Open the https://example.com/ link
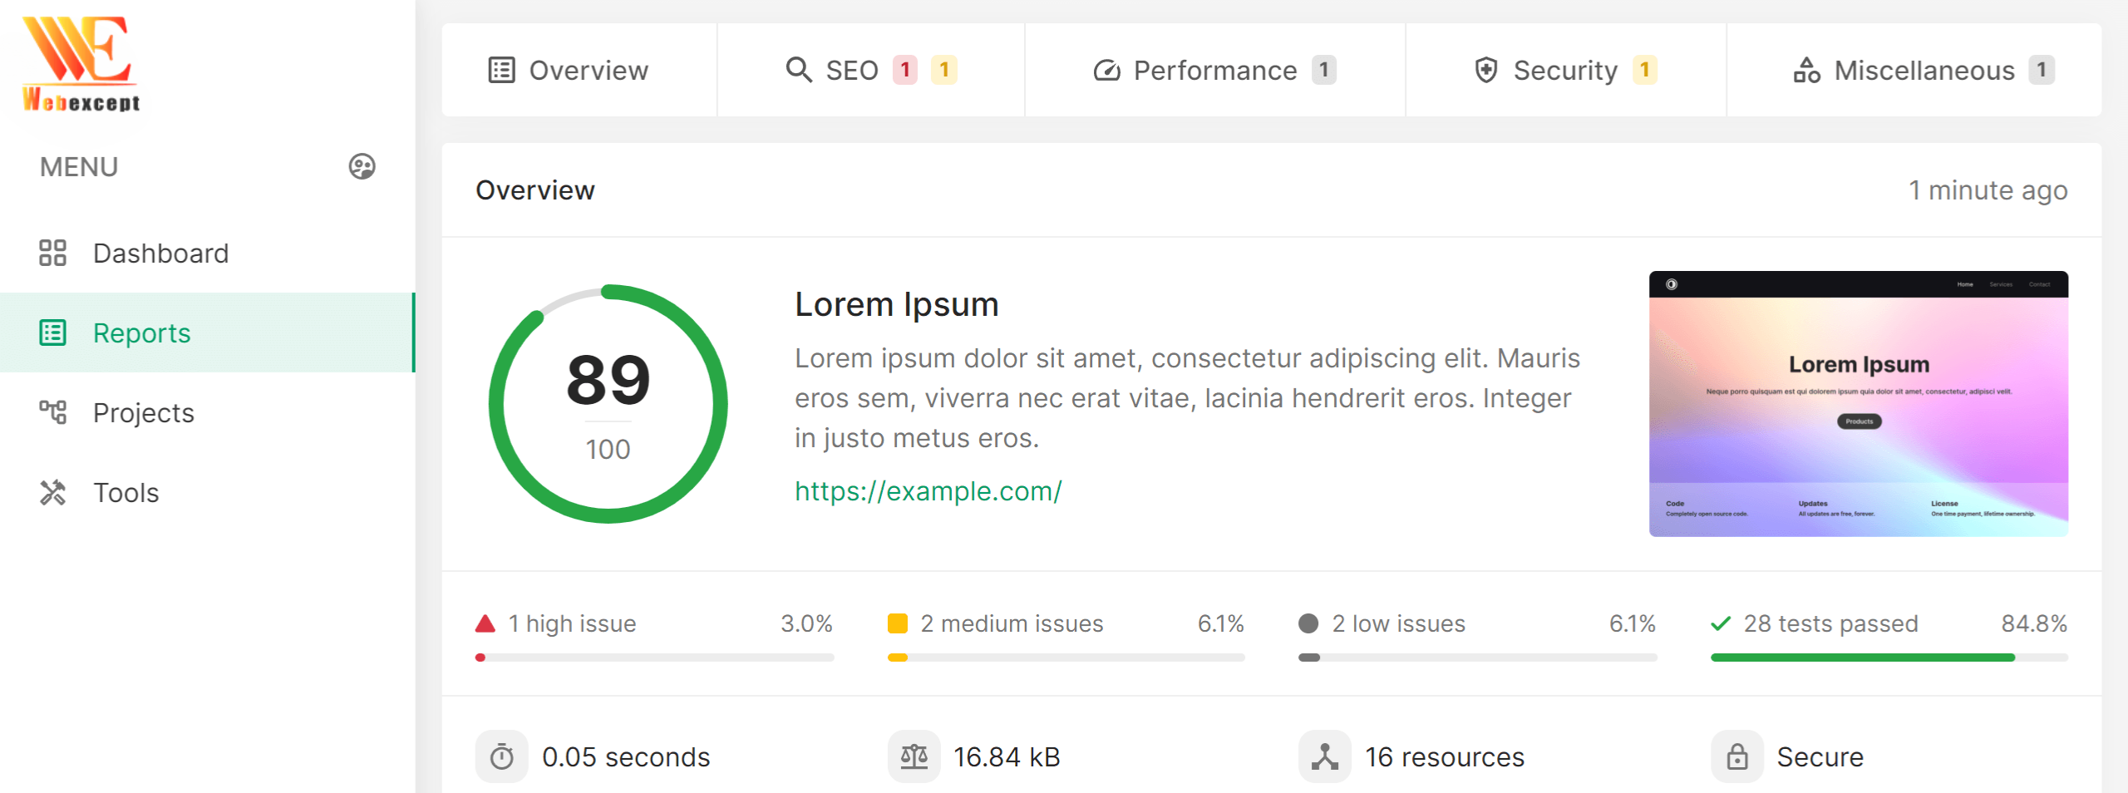Screen dimensions: 2128x793 point(928,490)
